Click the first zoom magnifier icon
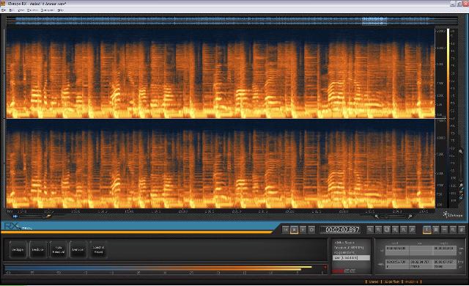 pos(370,230)
